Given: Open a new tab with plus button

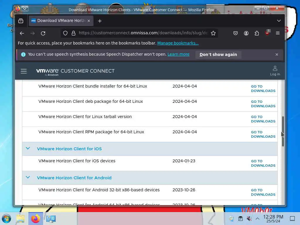Looking at the screenshot, I should click(x=100, y=21).
